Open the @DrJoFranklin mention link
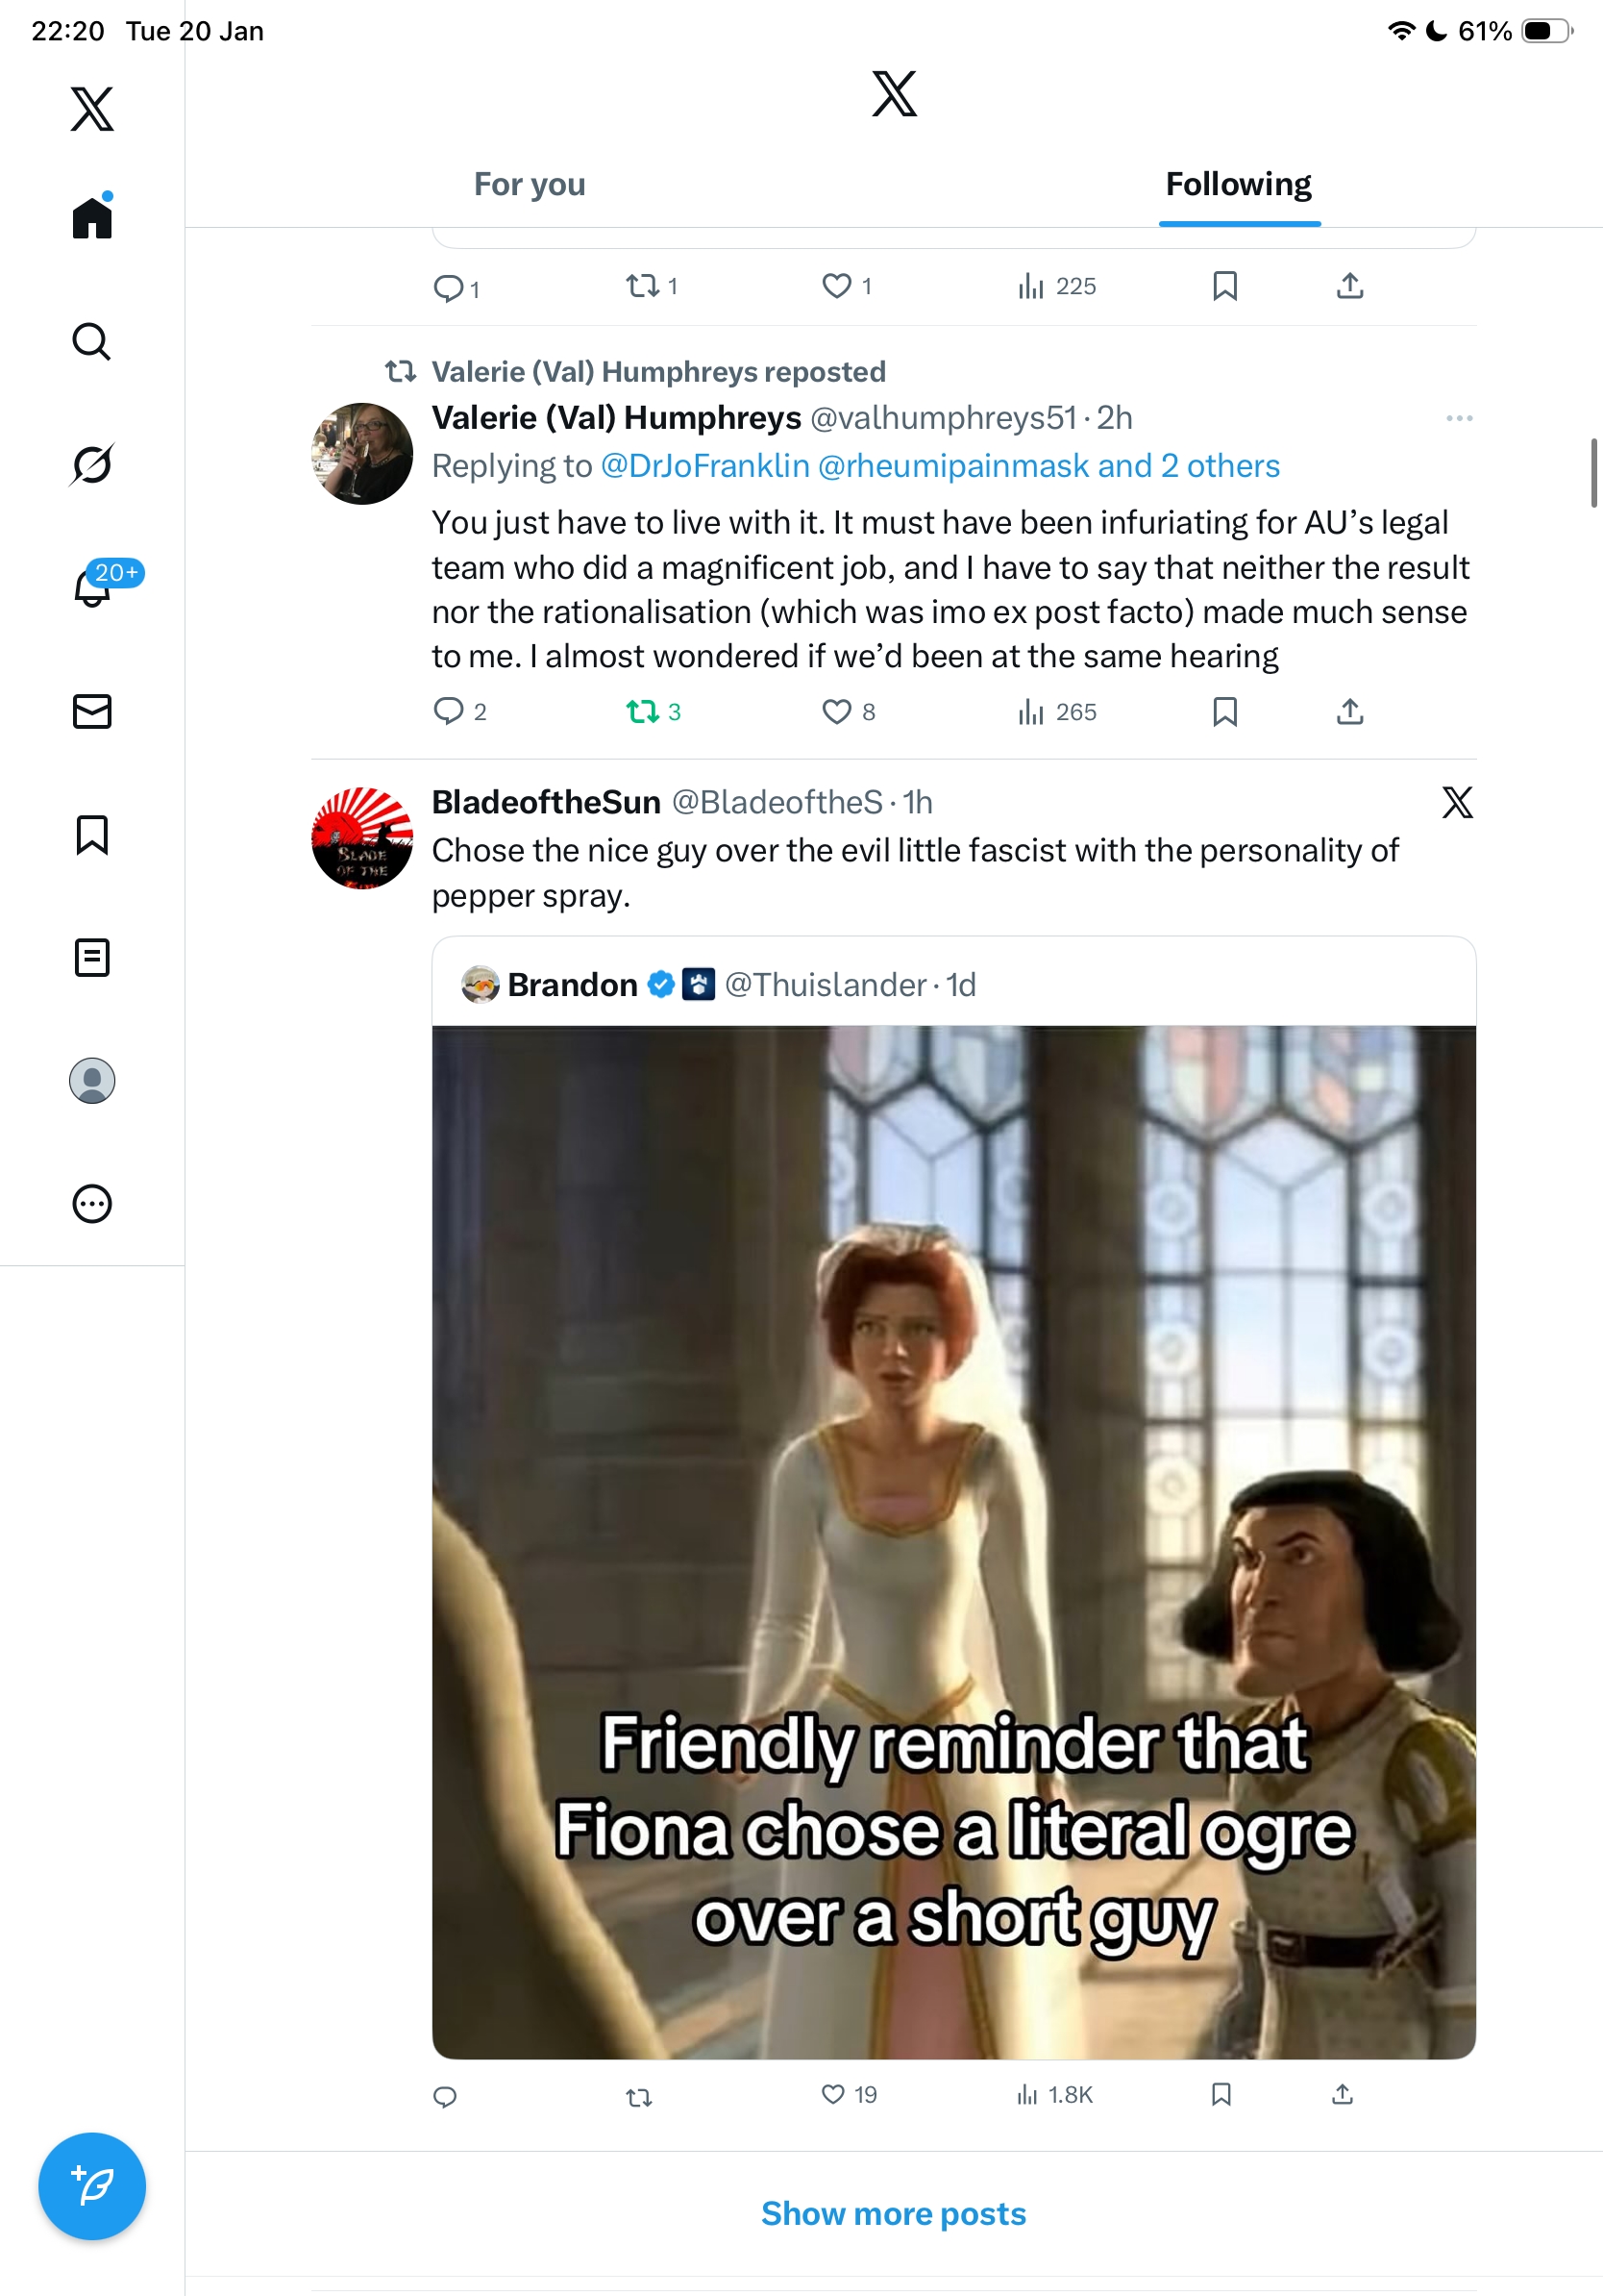The image size is (1603, 2296). 704,466
